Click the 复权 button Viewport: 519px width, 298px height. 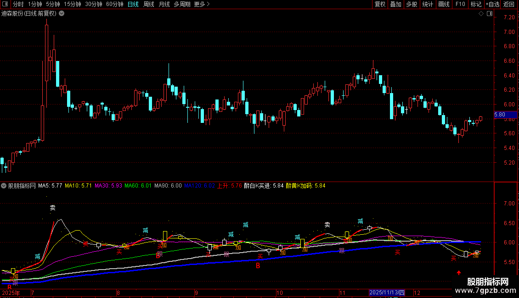(380, 4)
